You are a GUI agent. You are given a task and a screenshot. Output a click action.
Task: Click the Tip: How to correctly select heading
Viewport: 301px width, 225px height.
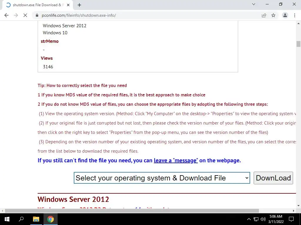click(82, 86)
